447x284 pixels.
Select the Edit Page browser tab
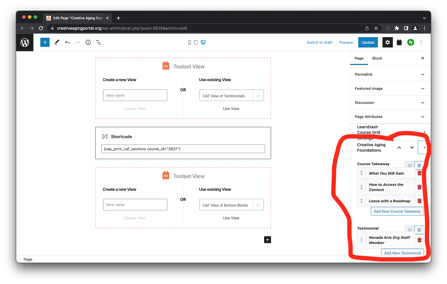[x=78, y=18]
